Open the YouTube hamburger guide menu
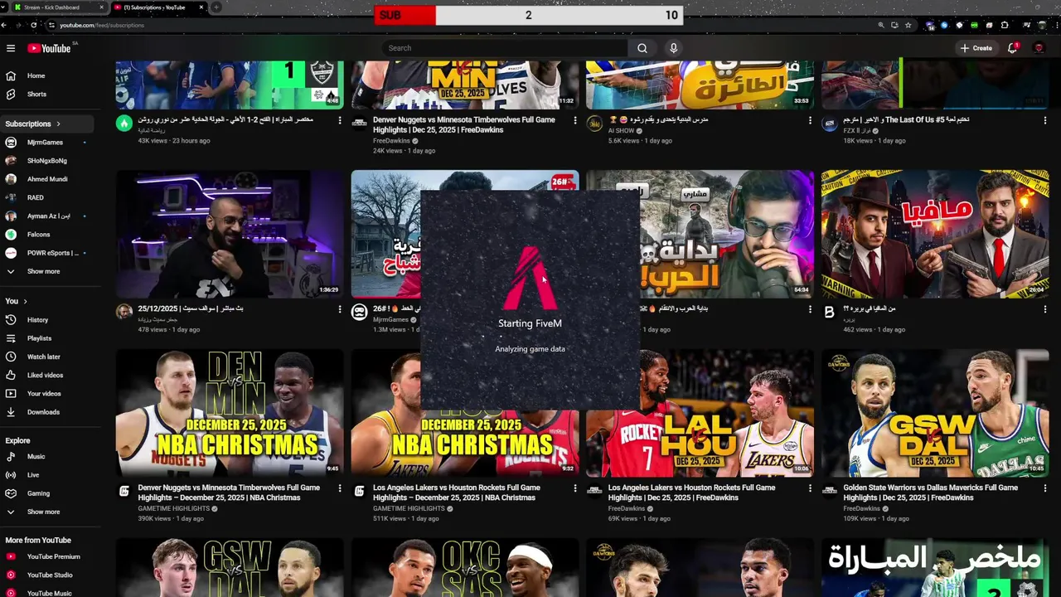The width and height of the screenshot is (1061, 597). point(11,48)
